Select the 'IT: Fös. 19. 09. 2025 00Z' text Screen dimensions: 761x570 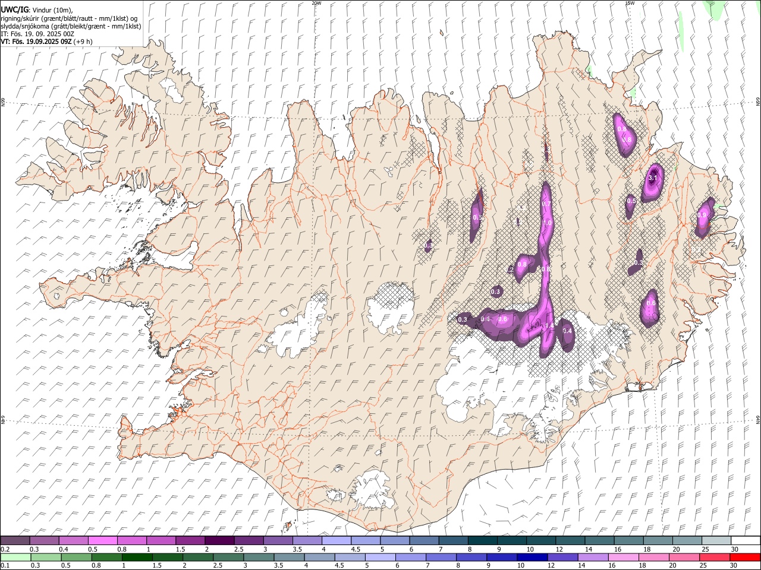[37, 34]
